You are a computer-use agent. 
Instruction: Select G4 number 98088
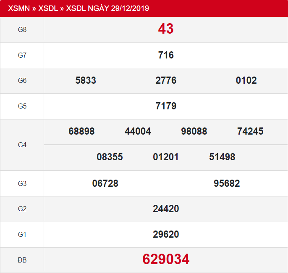coord(194,132)
